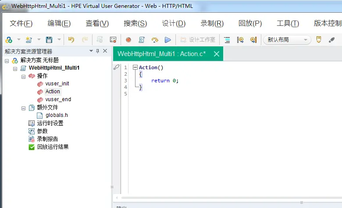342x208 pixels.
Task: Click the new script toolbar icon
Action: [x=29, y=40]
